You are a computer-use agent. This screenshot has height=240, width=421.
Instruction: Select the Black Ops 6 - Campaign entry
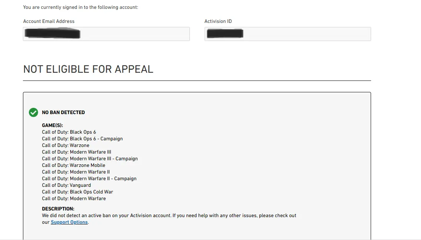tap(82, 139)
